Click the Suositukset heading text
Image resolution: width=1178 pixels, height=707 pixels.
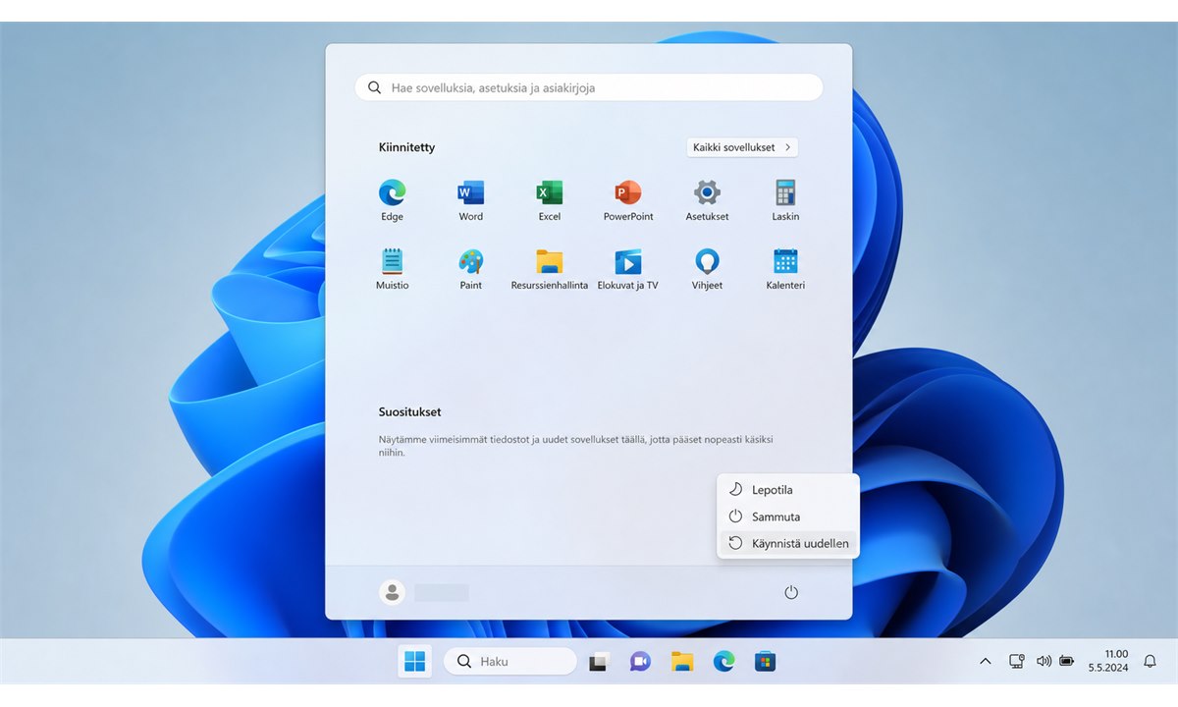point(409,412)
